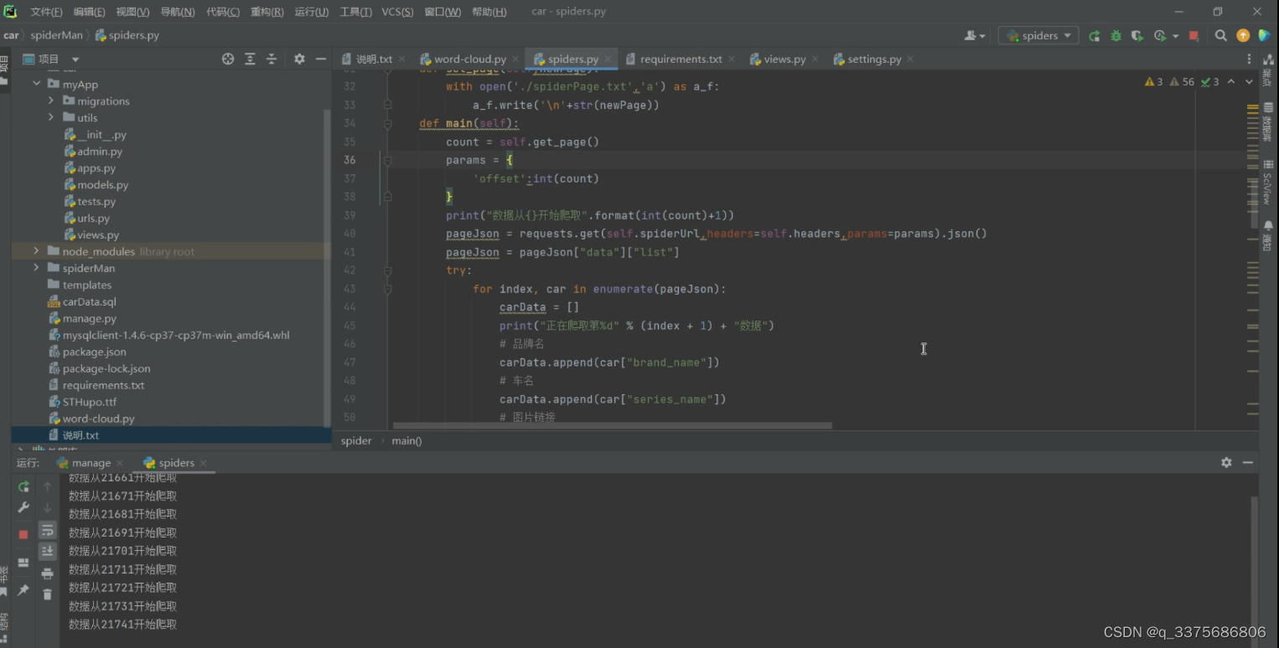Open Run panel settings gear
This screenshot has height=648, width=1279.
[x=1226, y=462]
